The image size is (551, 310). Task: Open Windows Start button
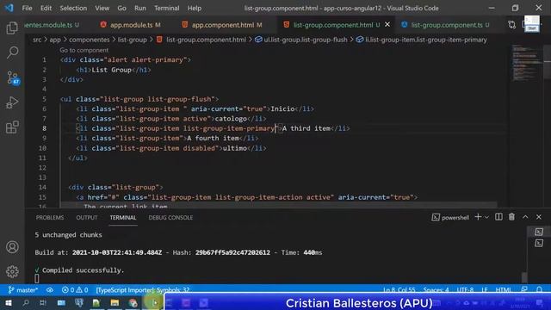8,302
